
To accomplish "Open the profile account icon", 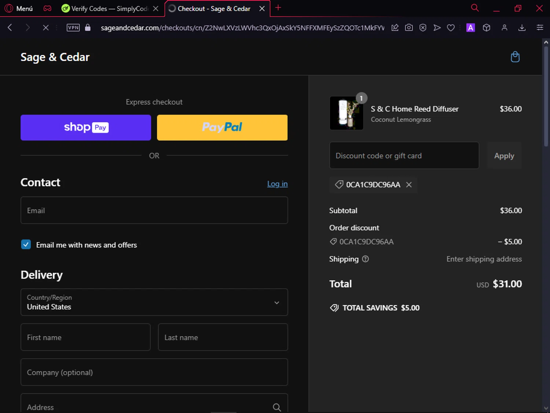I will click(x=505, y=28).
